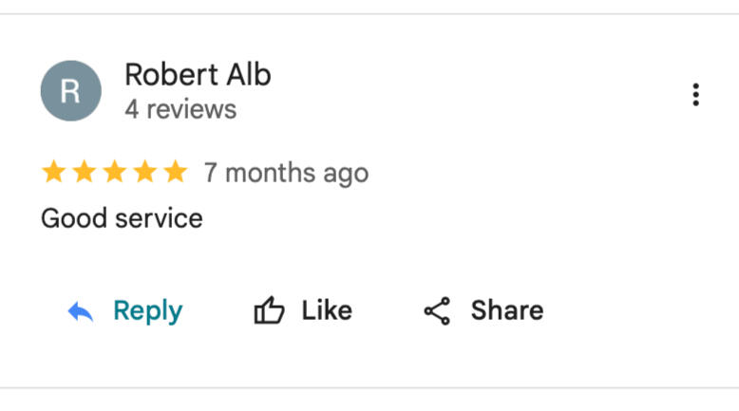The width and height of the screenshot is (739, 411).
Task: Click the word service in the review
Action: click(159, 219)
